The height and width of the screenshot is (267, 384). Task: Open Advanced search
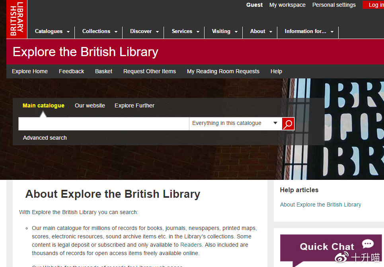coord(45,138)
